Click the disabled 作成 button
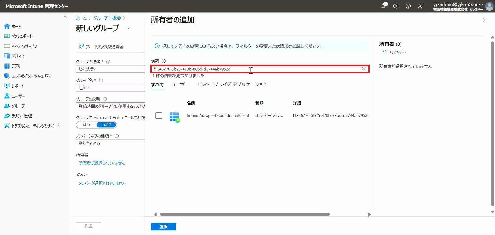The image size is (495, 235). (x=88, y=226)
